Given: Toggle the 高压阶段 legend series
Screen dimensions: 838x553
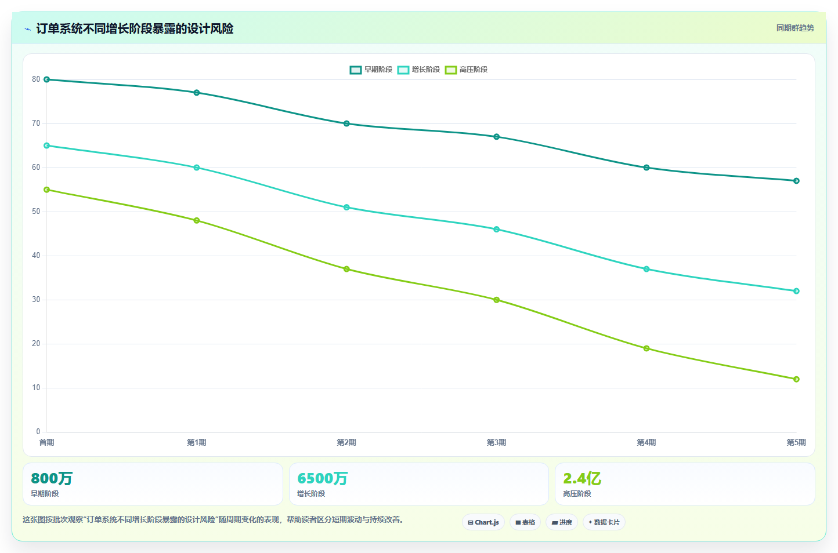Looking at the screenshot, I should coord(466,70).
